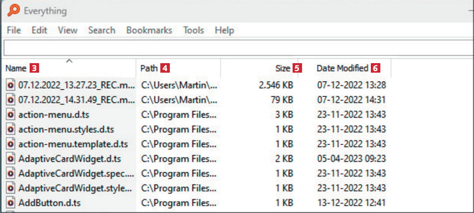
Task: Open the Search menu
Action: 102,30
